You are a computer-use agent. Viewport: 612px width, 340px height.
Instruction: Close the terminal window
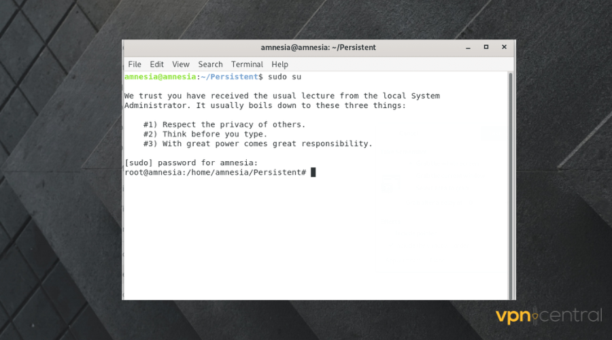click(x=504, y=48)
